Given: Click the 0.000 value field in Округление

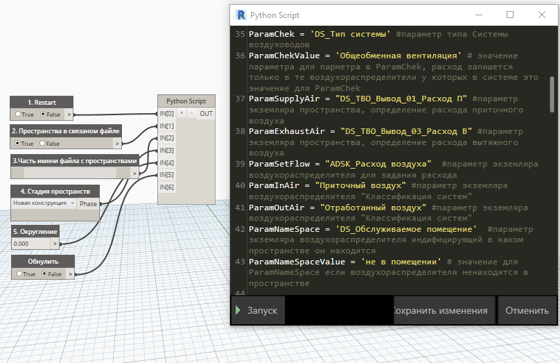Looking at the screenshot, I should click(30, 244).
